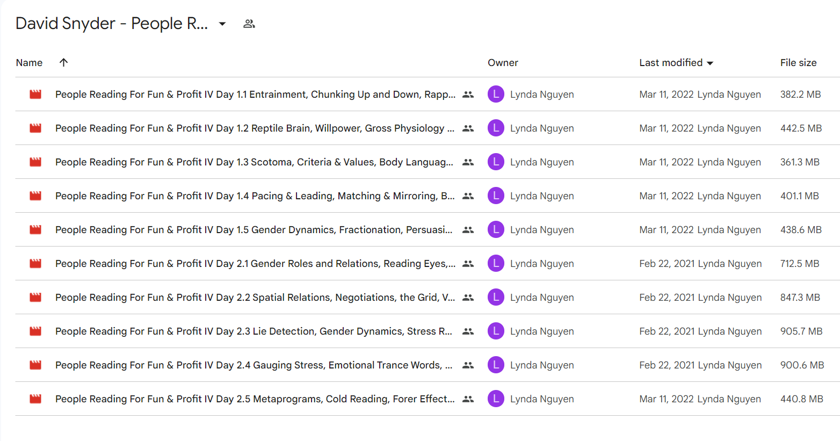Click file size 382.2 MB

(800, 95)
